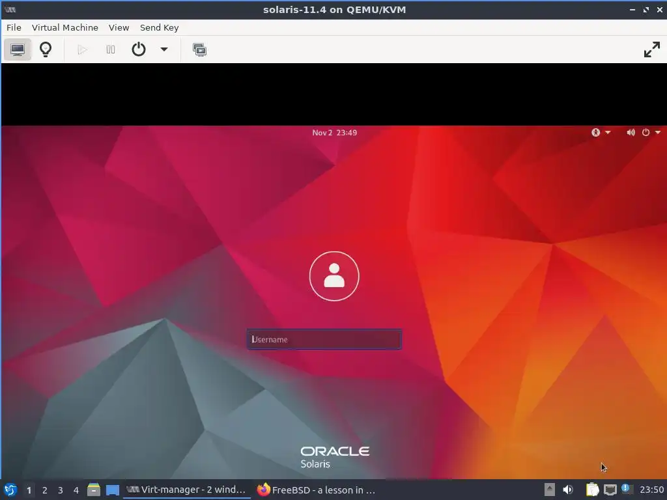667x500 pixels.
Task: Open the notification tray icon
Action: click(627, 488)
